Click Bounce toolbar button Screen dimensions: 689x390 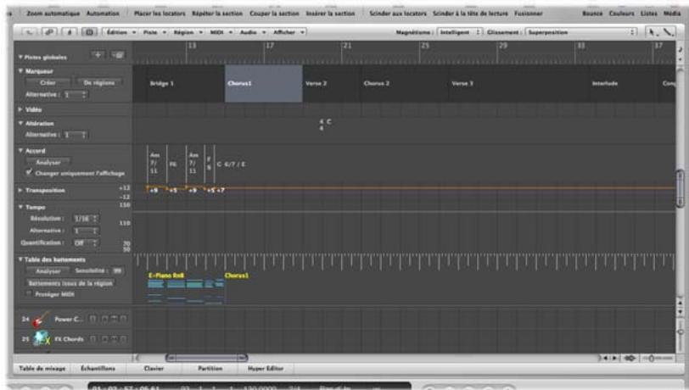[x=592, y=14]
